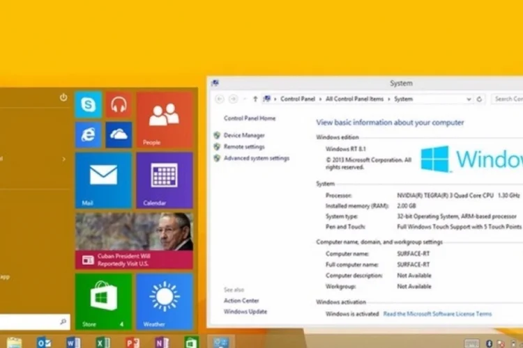Open the Store tile
Viewport: 523px width, 348px height.
pos(103,301)
